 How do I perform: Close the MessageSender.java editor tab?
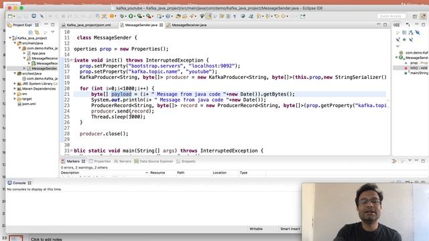pyautogui.click(x=161, y=25)
